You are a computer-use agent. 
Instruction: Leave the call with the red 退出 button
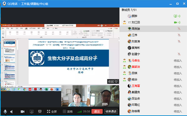[97, 111]
